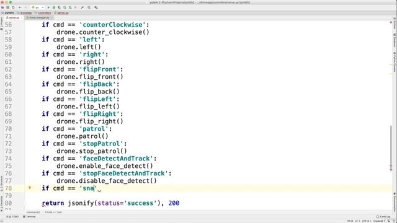Click the 200 status code on line 80
This screenshot has height=223, width=397.
click(x=174, y=203)
